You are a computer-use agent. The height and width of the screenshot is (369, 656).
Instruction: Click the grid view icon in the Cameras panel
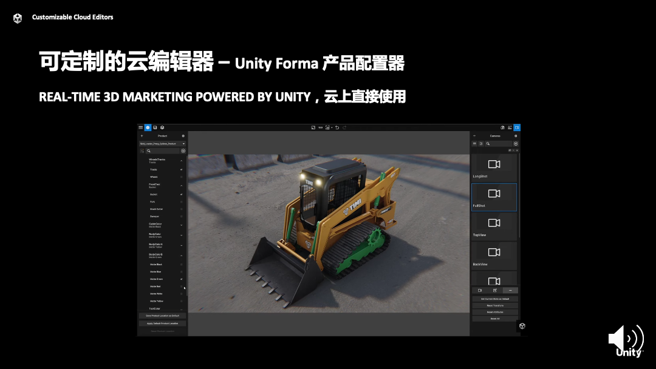click(474, 143)
